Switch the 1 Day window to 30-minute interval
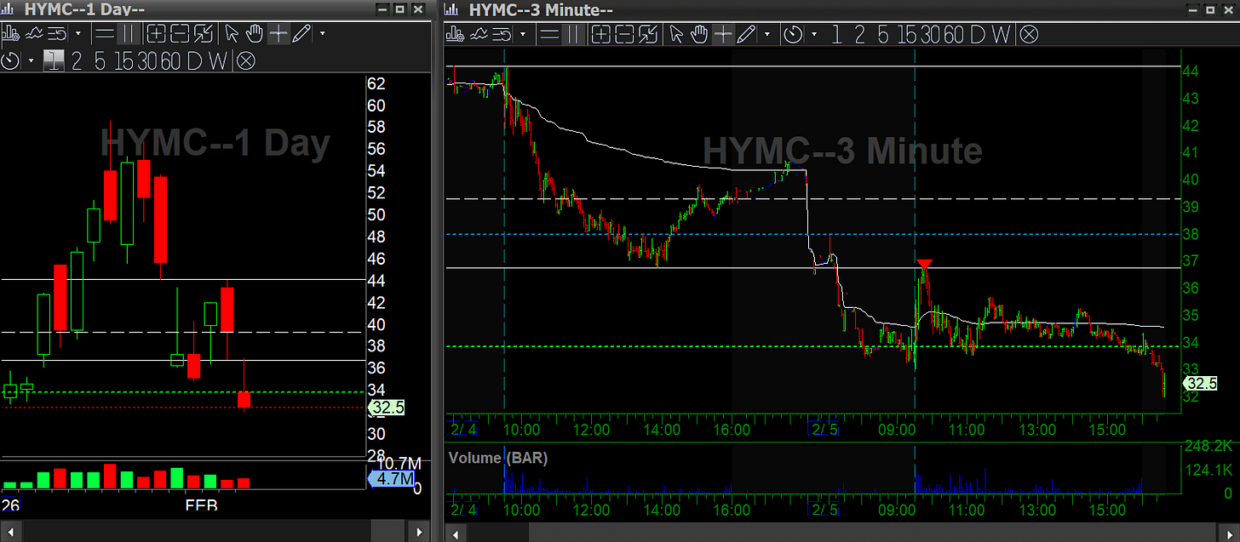This screenshot has width=1240, height=542. (147, 60)
